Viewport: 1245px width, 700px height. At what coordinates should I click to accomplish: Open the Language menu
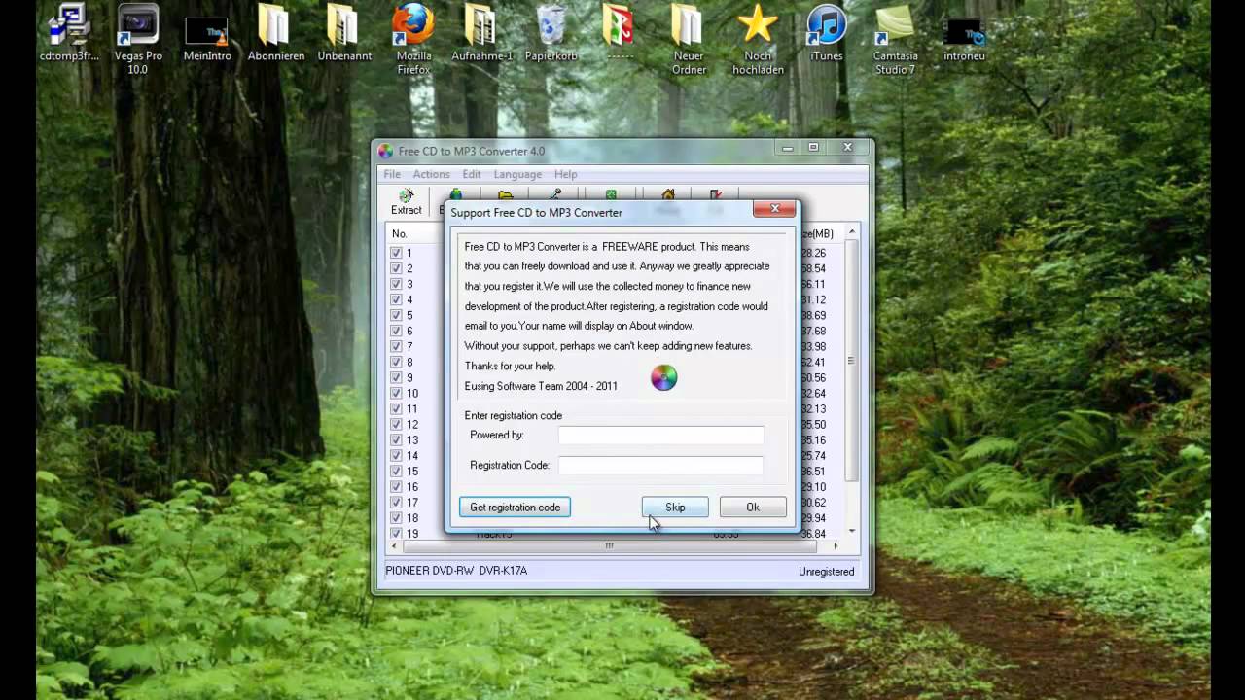(517, 174)
